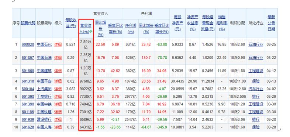290x137 pixels.
Task: Sort by 每股收益(元) column header
Action: tap(71, 23)
